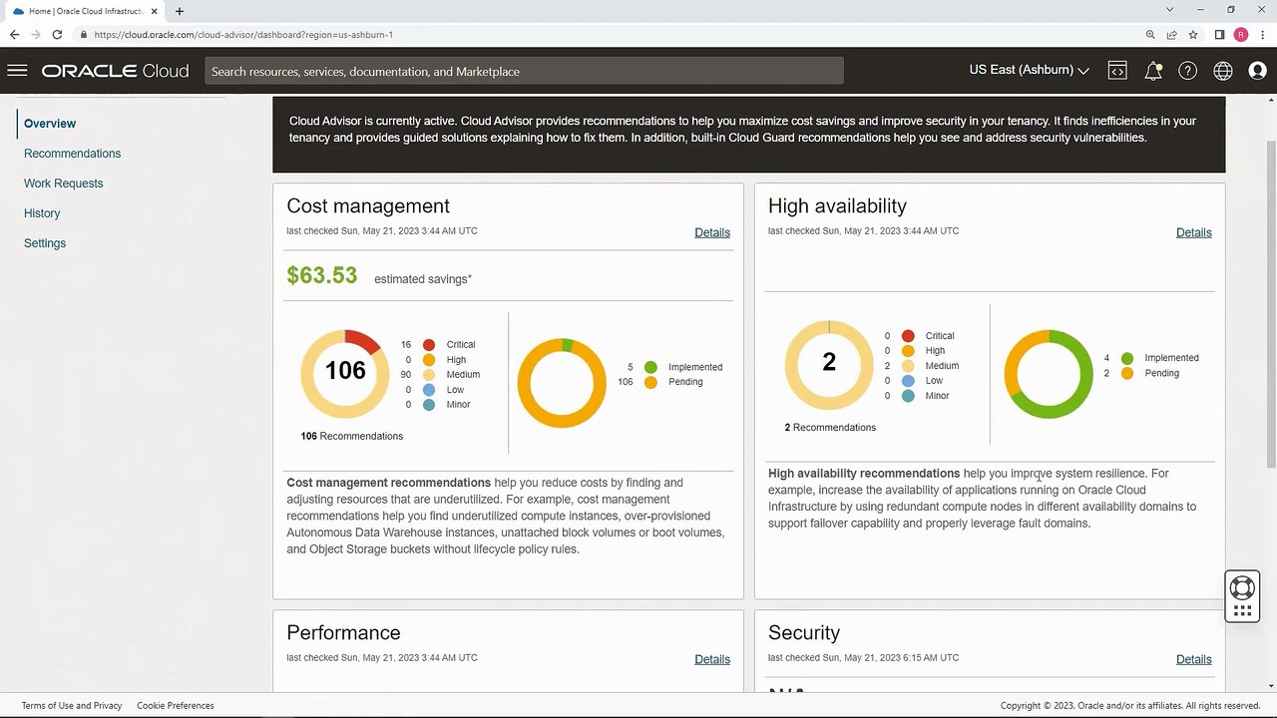Click the $63.53 estimated savings value
The height and width of the screenshot is (718, 1277).
point(321,275)
